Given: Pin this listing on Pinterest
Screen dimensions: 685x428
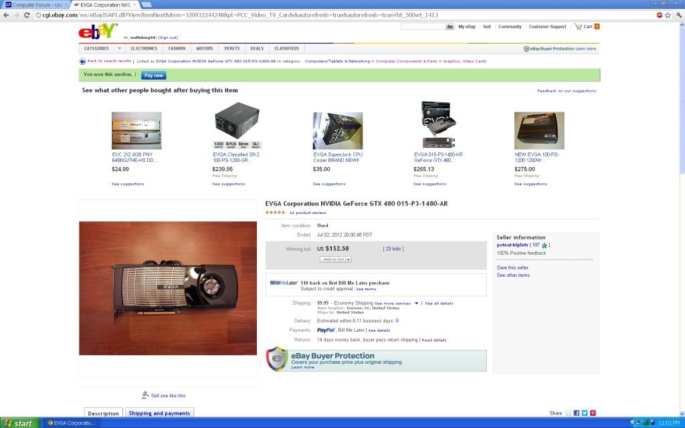Looking at the screenshot, I should (593, 413).
